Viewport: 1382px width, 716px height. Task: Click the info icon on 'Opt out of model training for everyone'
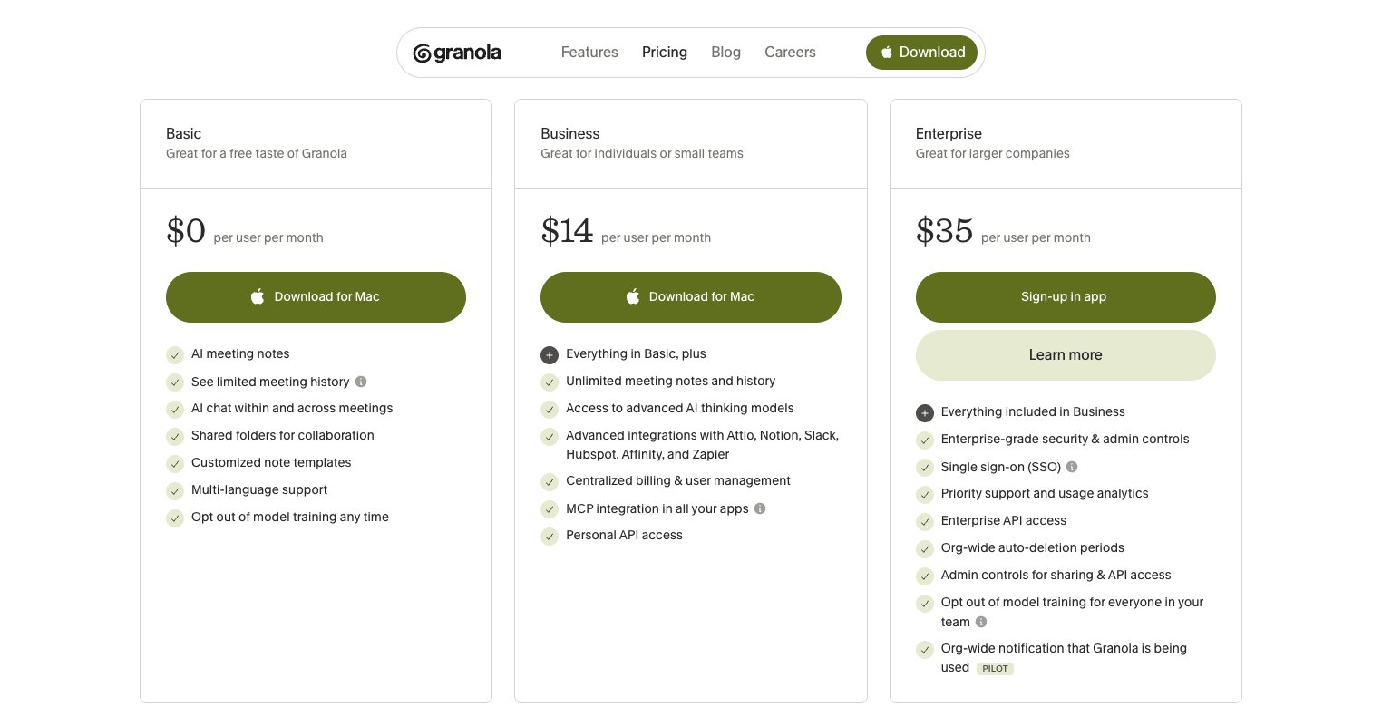click(980, 622)
